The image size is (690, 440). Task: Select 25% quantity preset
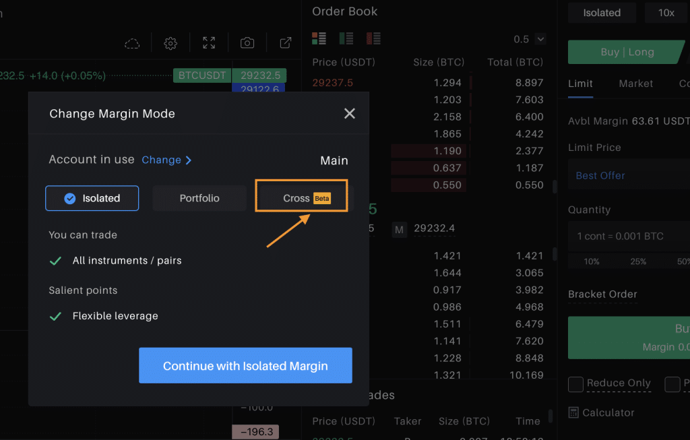[x=638, y=261]
